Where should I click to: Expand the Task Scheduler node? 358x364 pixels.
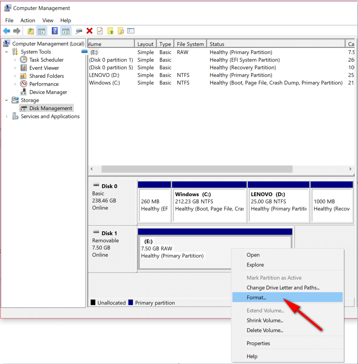pyautogui.click(x=15, y=60)
